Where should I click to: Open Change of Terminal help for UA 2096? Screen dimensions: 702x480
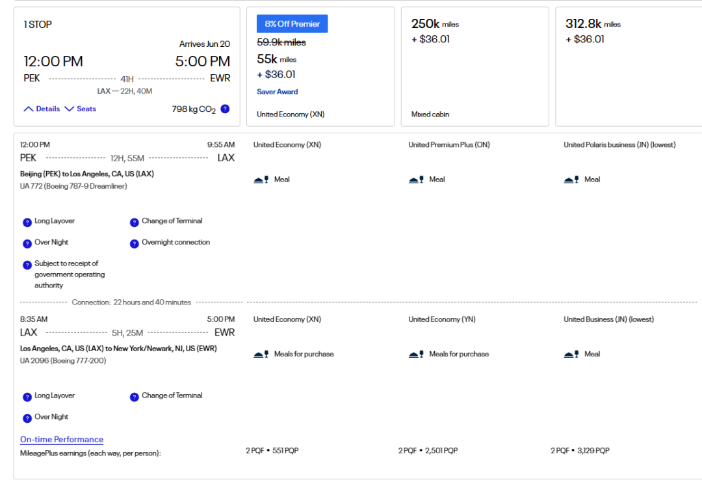135,397
